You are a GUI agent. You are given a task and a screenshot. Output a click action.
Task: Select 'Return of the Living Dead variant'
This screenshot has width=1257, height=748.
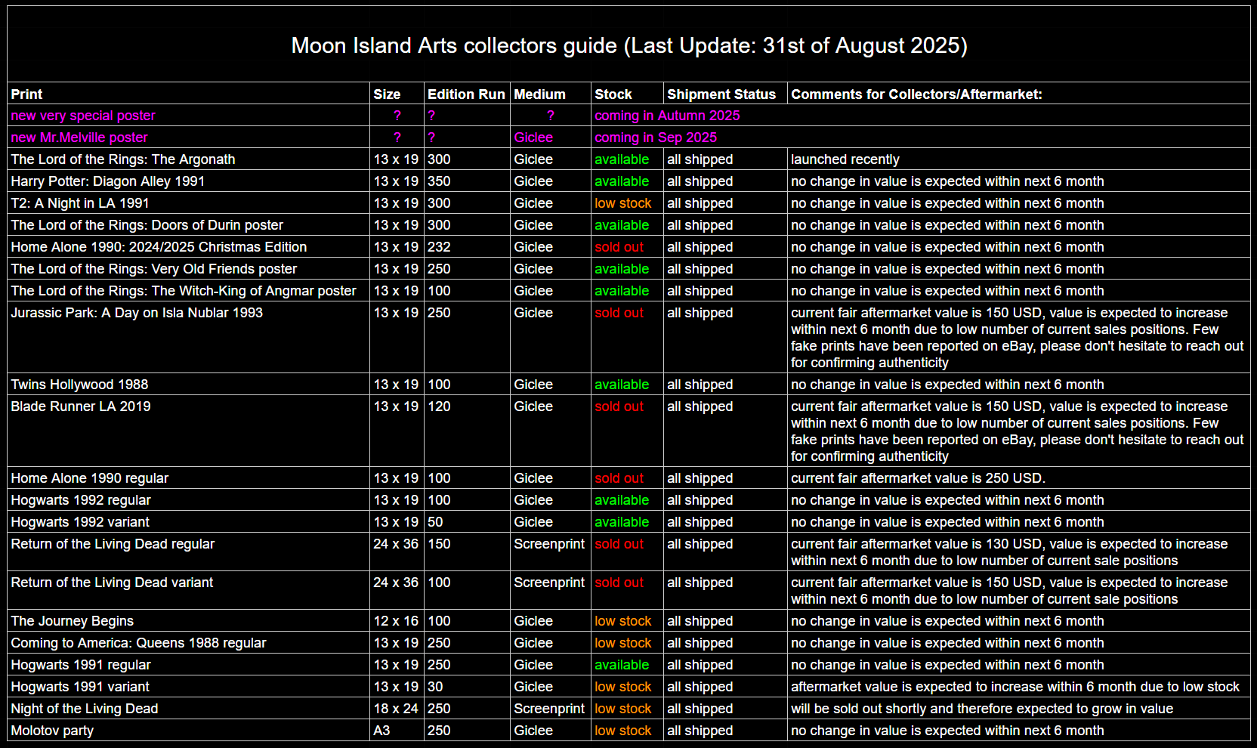pyautogui.click(x=112, y=583)
